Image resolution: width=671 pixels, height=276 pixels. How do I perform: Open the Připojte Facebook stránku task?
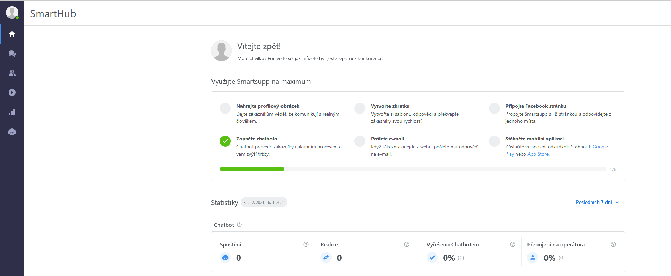coord(535,106)
